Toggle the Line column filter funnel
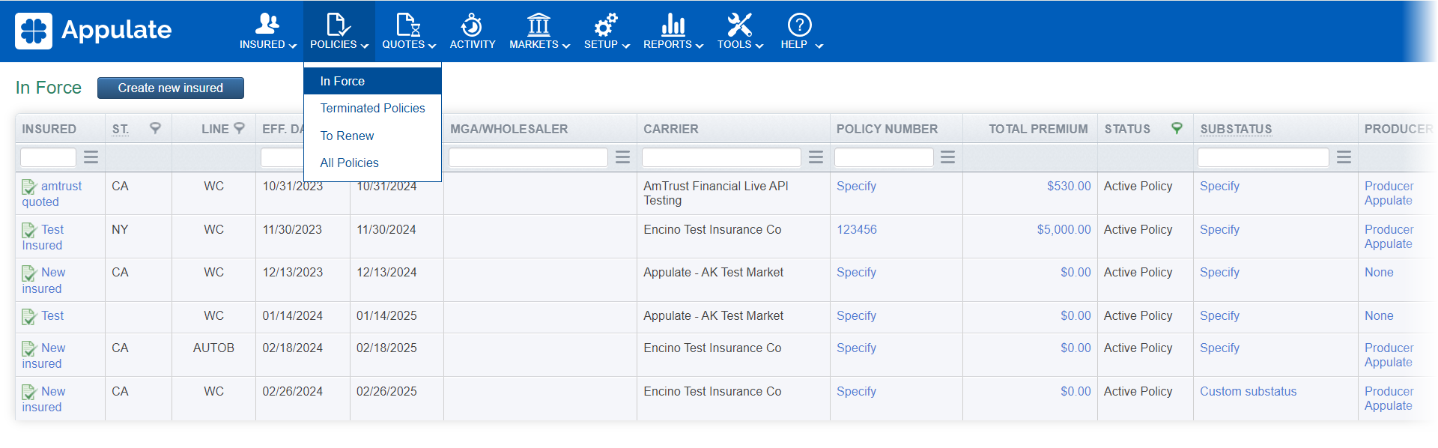 coord(240,128)
